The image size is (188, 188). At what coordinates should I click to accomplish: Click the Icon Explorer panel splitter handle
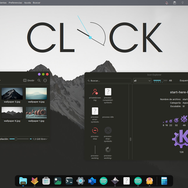pyautogui.click(x=131, y=139)
